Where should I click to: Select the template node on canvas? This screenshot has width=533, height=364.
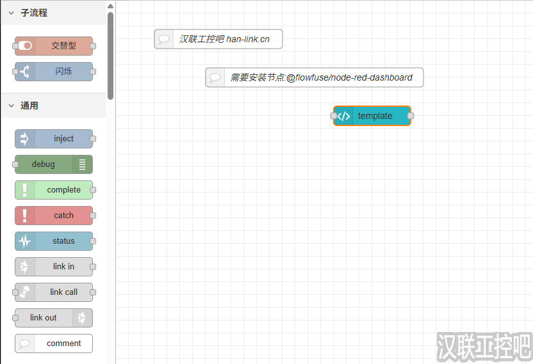(375, 116)
